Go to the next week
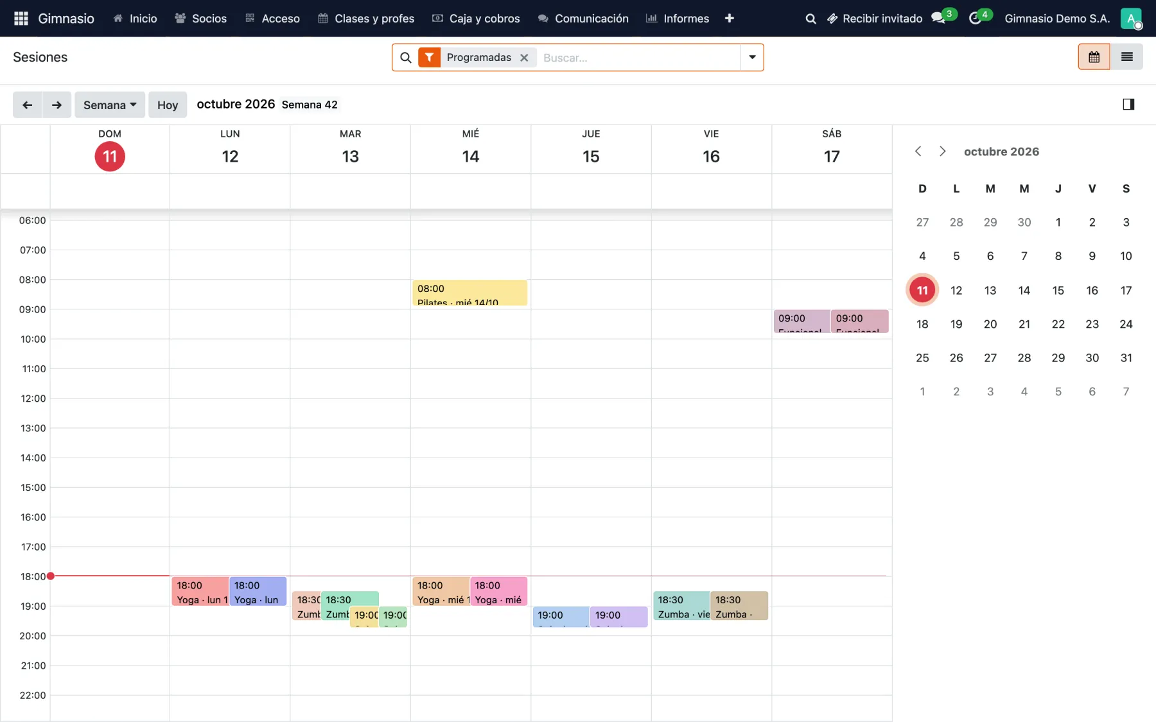1156x722 pixels. pos(57,105)
